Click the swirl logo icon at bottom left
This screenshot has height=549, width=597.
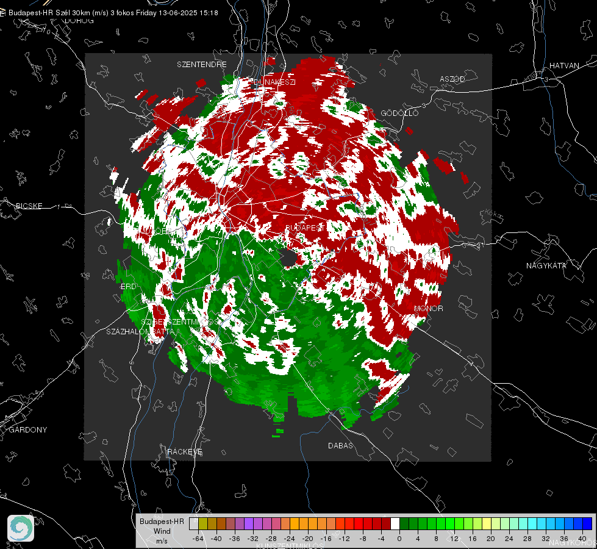[21, 528]
